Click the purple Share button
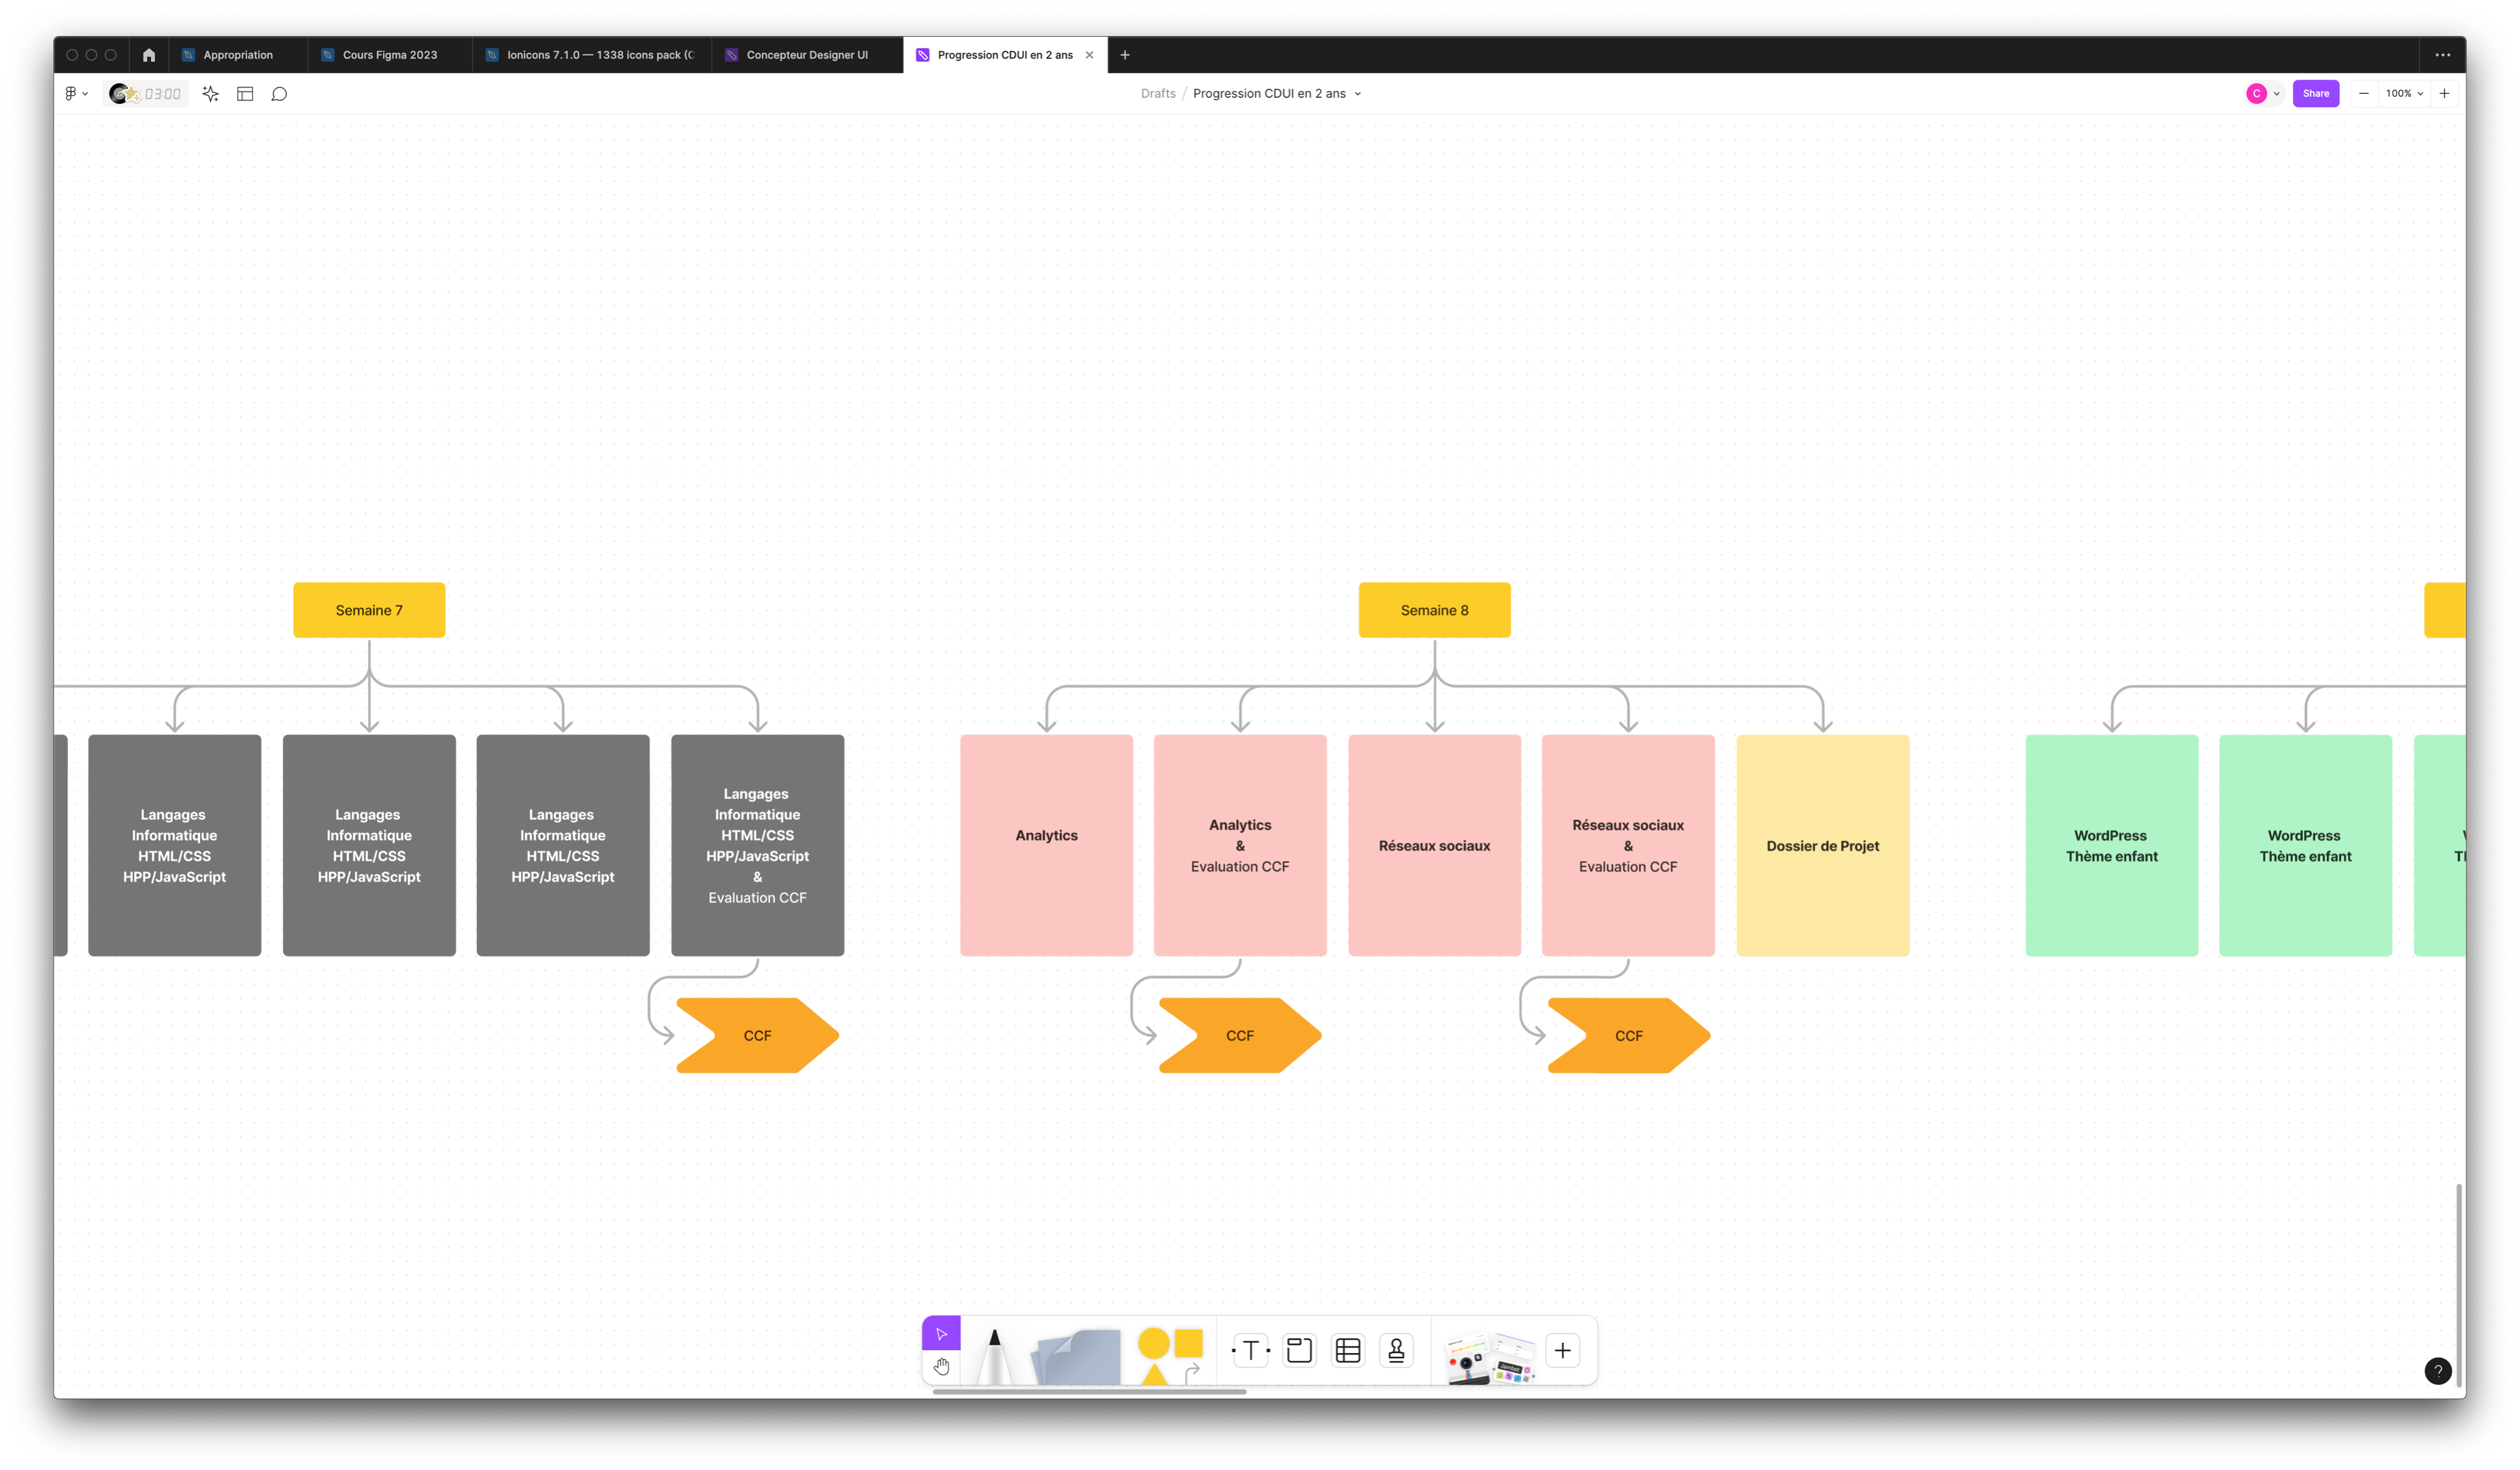Image resolution: width=2520 pixels, height=1470 pixels. (2315, 94)
